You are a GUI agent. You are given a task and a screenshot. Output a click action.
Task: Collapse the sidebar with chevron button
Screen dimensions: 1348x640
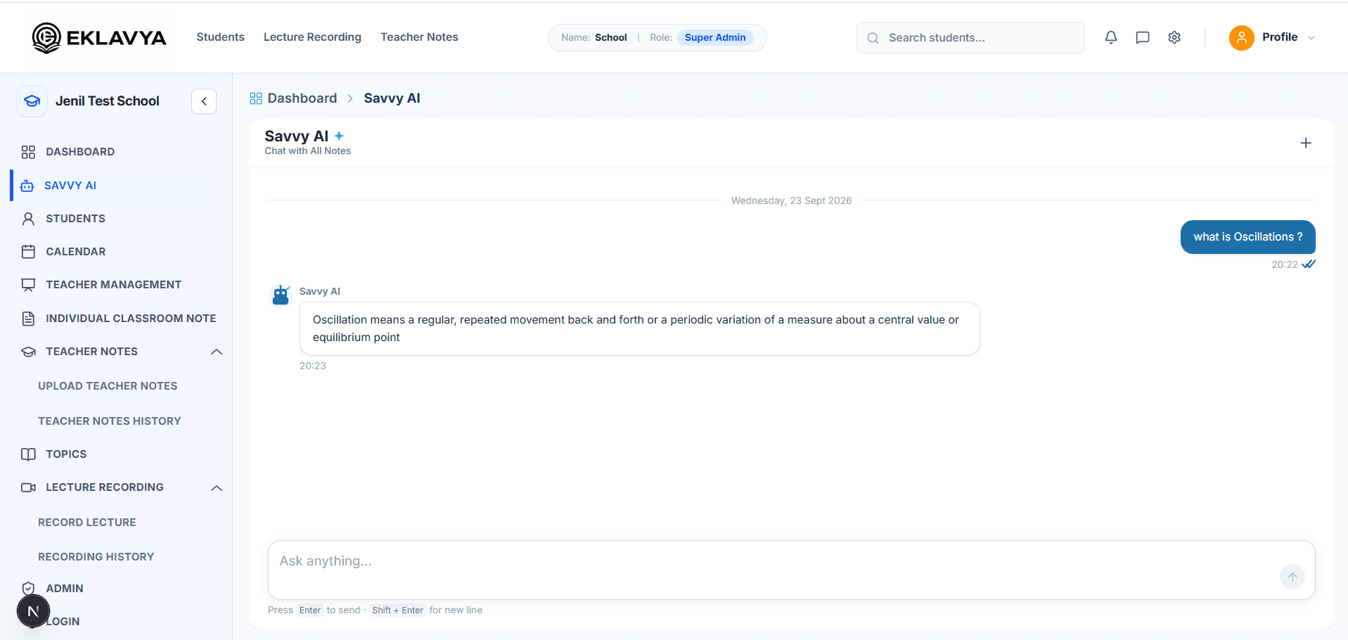204,101
